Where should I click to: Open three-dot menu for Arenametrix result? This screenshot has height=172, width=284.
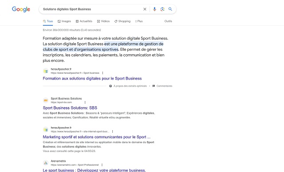click(x=102, y=165)
